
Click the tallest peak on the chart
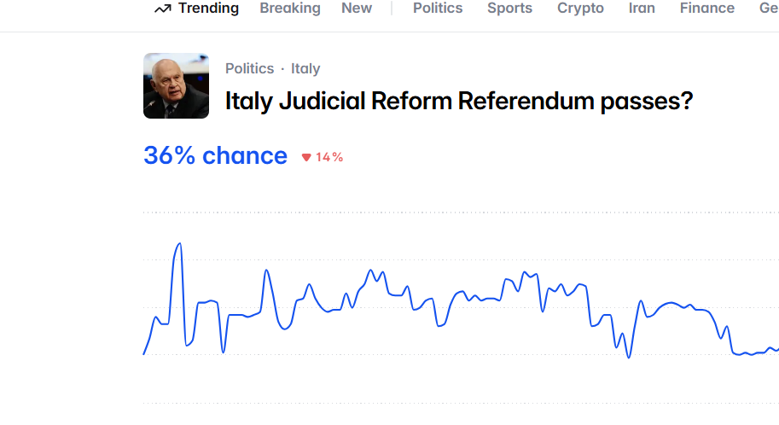point(179,244)
